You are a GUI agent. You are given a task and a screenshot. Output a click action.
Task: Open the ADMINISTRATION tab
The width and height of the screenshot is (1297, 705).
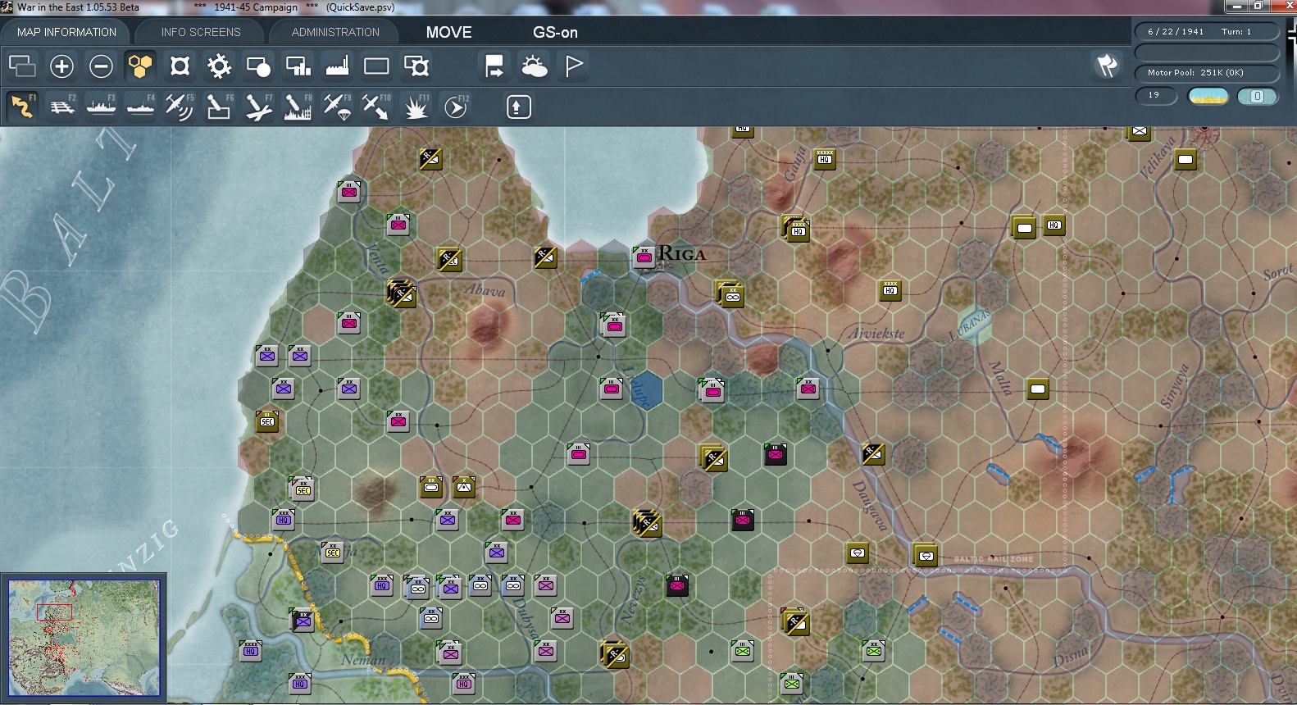click(335, 32)
